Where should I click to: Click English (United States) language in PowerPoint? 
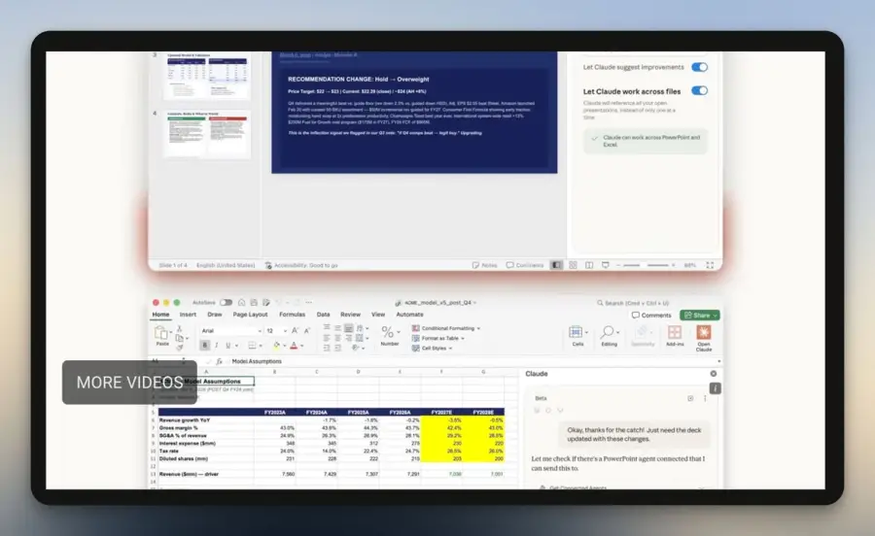click(x=226, y=265)
